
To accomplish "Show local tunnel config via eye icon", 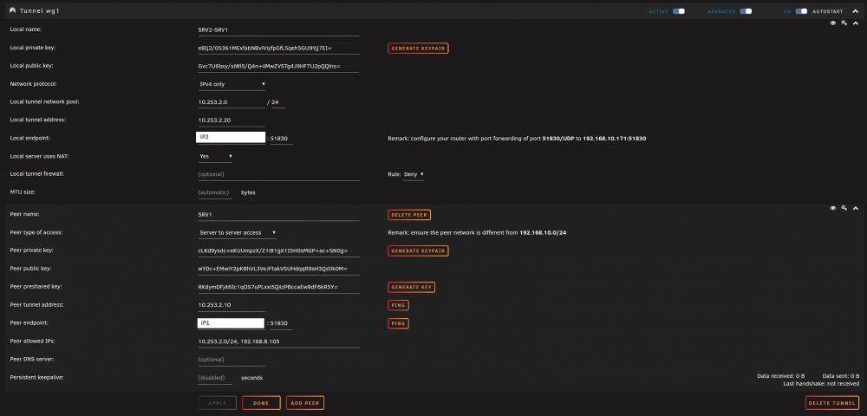I will click(x=832, y=23).
